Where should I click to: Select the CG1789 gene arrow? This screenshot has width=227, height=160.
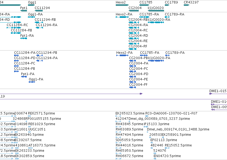click(x=167, y=5)
